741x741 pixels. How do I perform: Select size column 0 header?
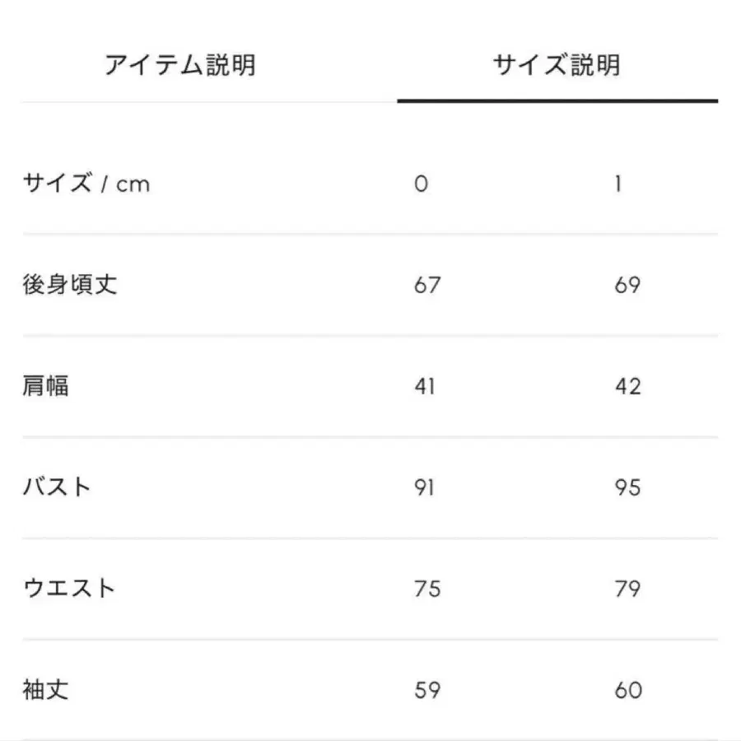[x=422, y=183]
